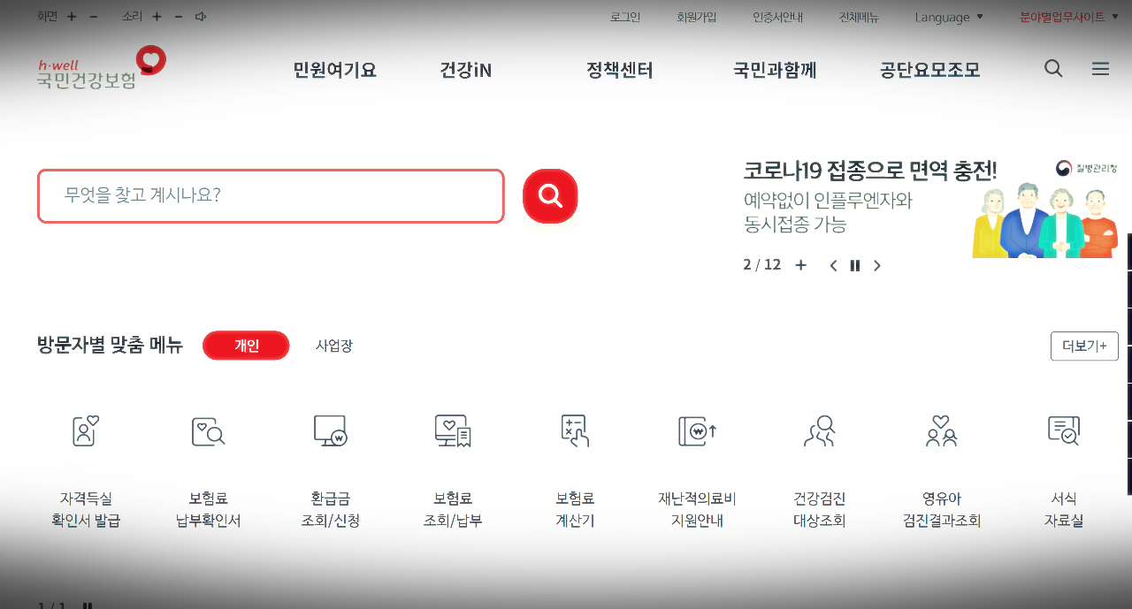1132x609 pixels.
Task: Select the 자격득실 확인서 발급 icon
Action: [x=84, y=431]
